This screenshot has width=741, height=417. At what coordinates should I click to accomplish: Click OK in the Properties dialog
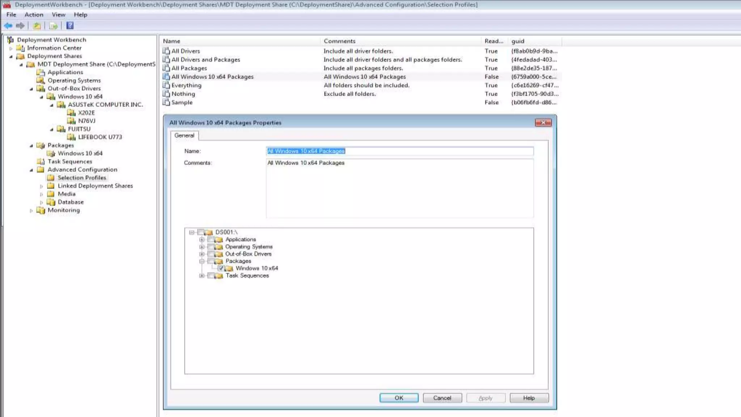coord(399,398)
